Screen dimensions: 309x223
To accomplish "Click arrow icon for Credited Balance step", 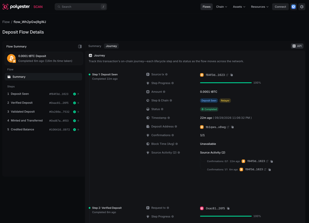I will pyautogui.click(x=78, y=130).
